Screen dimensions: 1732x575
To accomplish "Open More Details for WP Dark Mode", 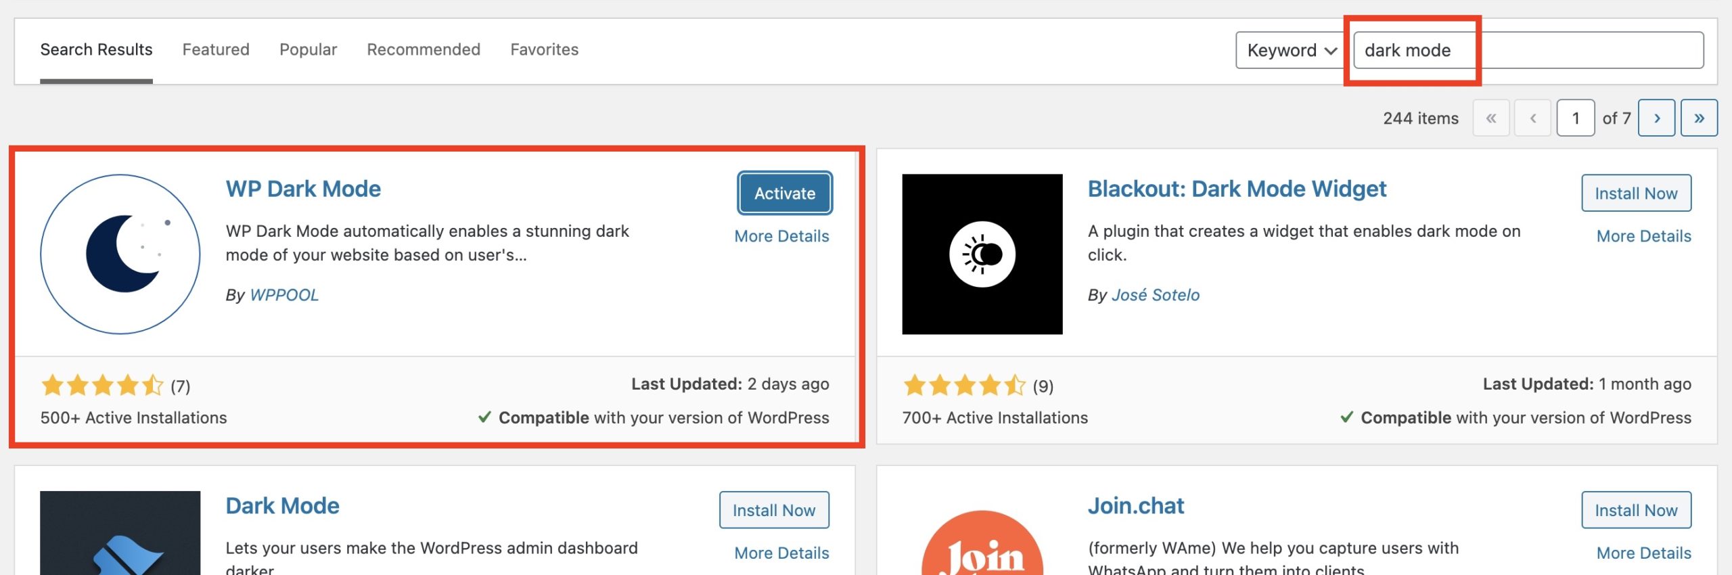I will point(781,236).
